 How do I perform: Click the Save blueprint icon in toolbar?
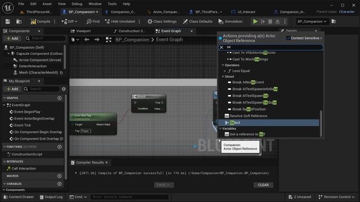click(x=7, y=21)
